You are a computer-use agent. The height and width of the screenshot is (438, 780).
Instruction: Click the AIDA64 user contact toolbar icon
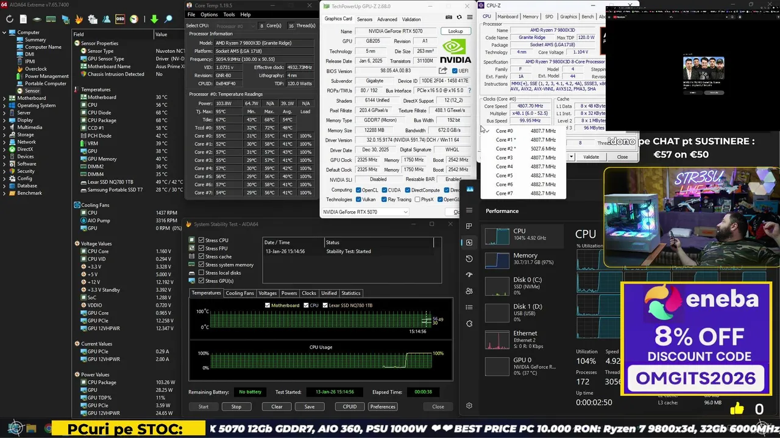(x=107, y=19)
